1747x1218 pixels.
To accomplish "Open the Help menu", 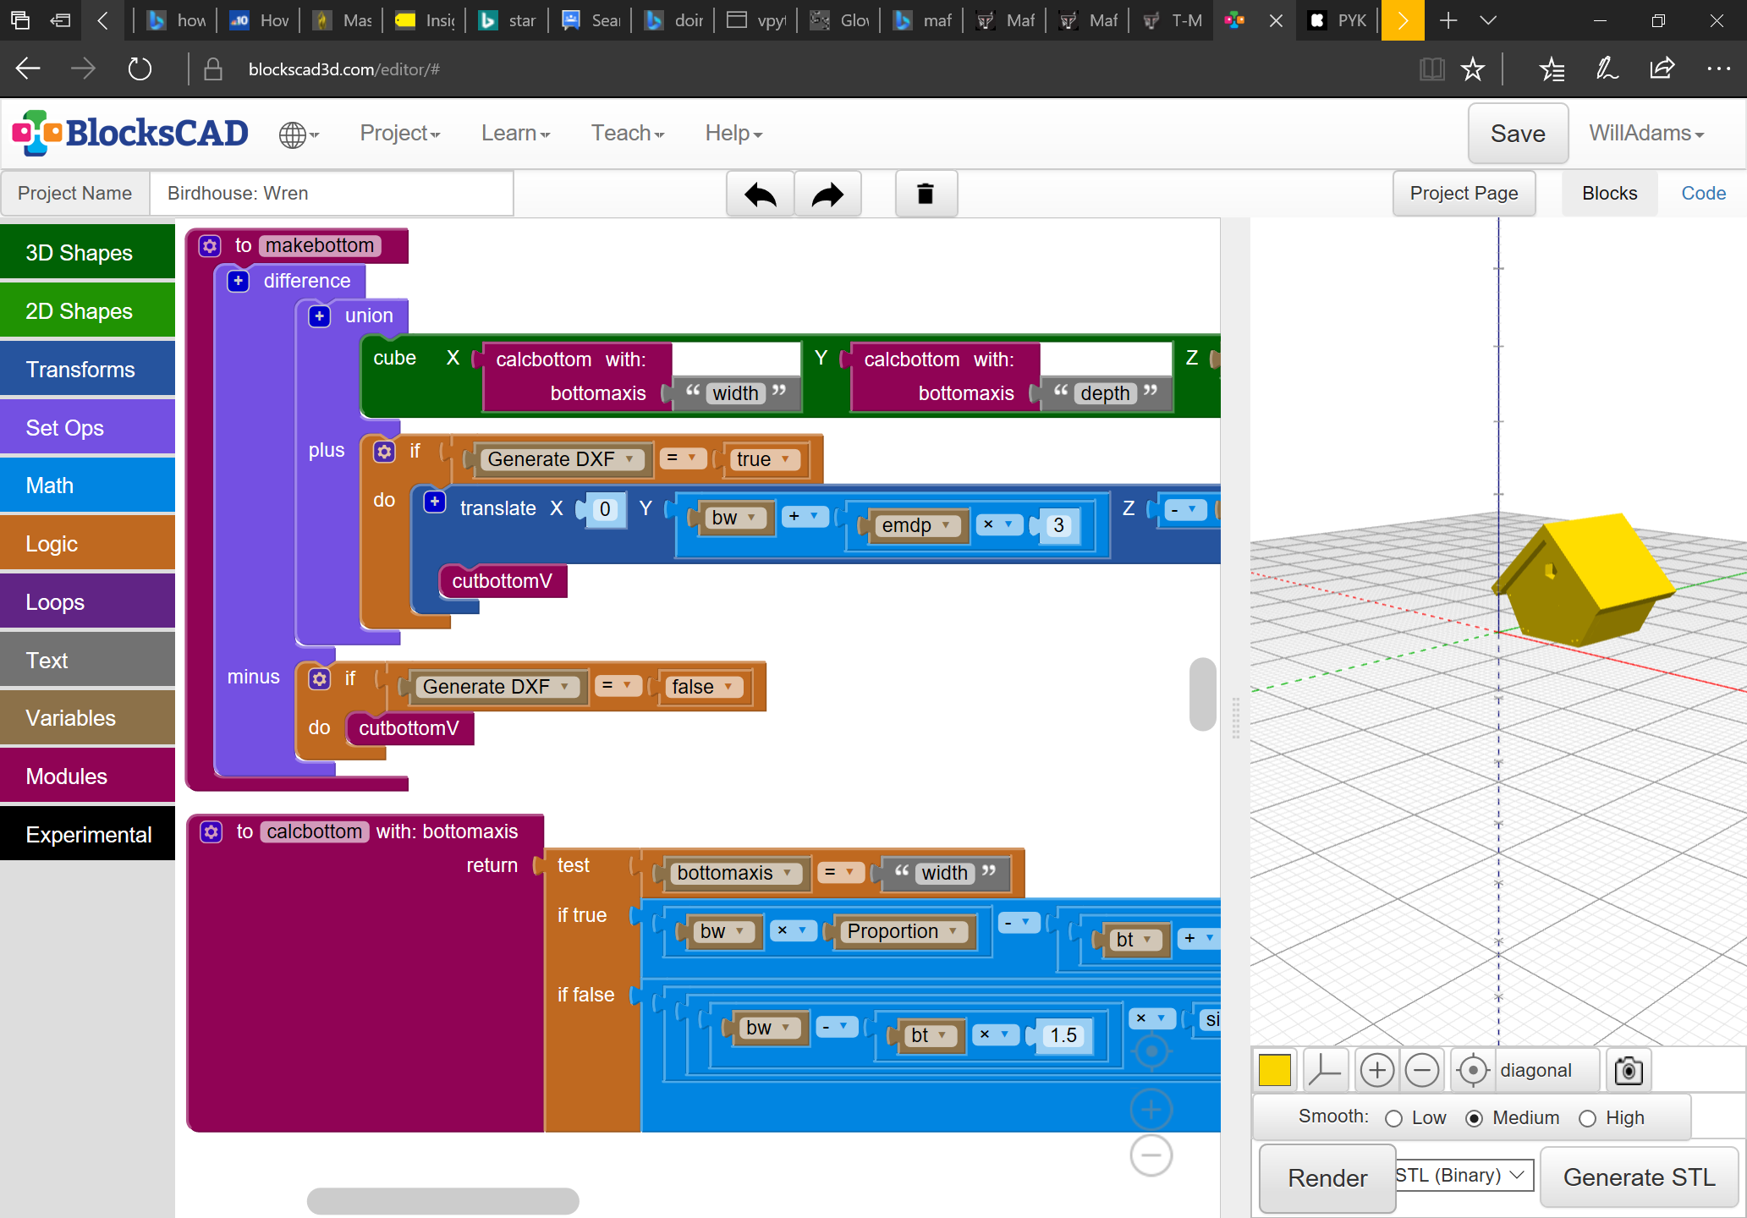I will click(733, 134).
